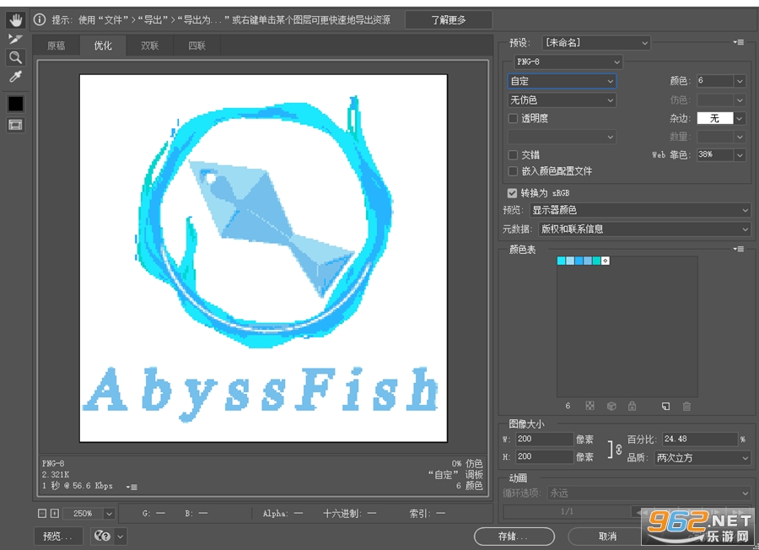Click the H height field

(544, 456)
